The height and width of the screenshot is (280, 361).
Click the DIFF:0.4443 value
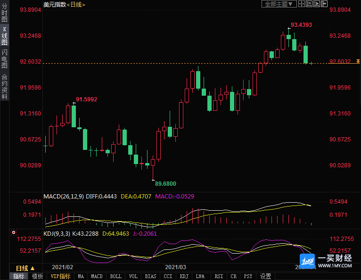pyautogui.click(x=101, y=197)
